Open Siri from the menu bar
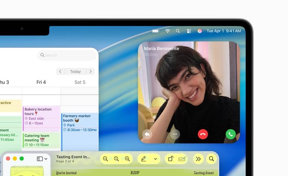The image size is (288, 176). [200, 31]
